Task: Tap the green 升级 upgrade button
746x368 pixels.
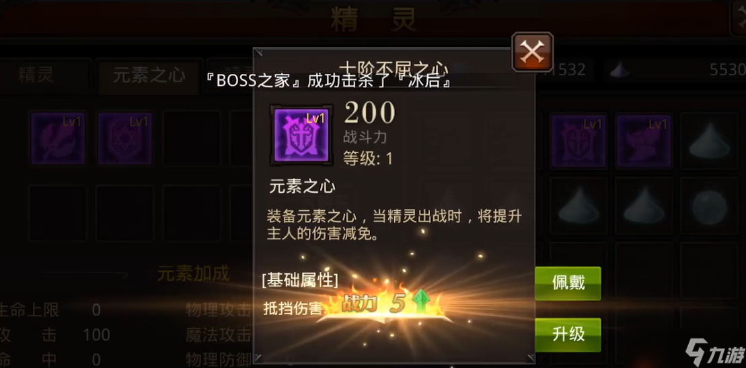Action: click(x=568, y=334)
